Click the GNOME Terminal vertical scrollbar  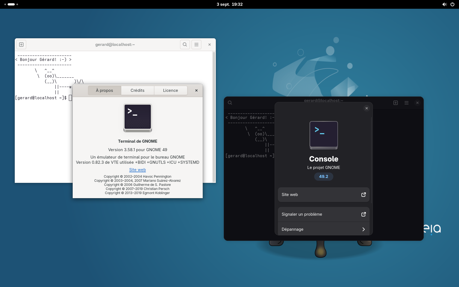pyautogui.click(x=214, y=117)
